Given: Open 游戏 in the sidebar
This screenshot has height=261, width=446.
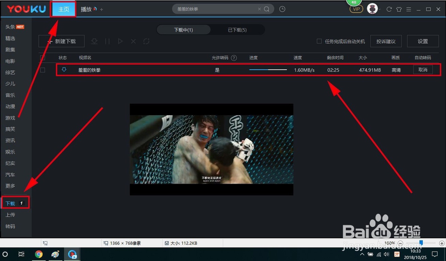Looking at the screenshot, I should tap(10, 118).
